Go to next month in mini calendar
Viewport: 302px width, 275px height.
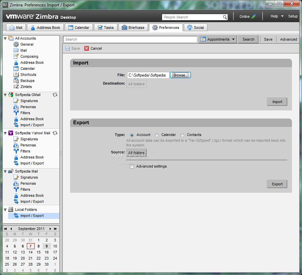point(50,229)
